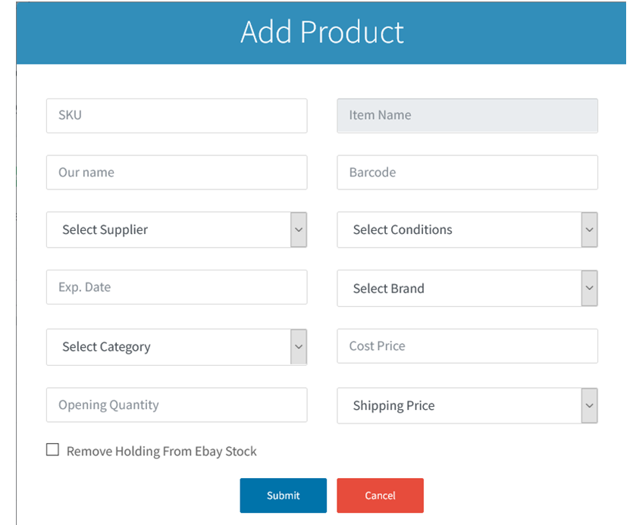Select the Our name text box
Image resolution: width=636 pixels, height=525 pixels.
[x=177, y=172]
